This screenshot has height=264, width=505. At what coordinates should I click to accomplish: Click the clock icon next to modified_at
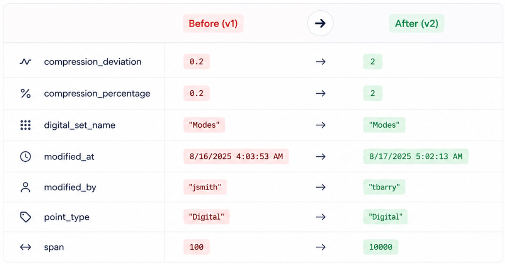pyautogui.click(x=25, y=156)
